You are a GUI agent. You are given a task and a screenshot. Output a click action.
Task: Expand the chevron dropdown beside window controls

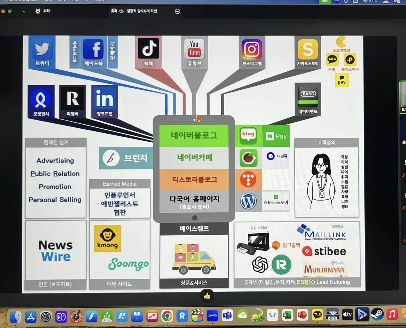24,11
